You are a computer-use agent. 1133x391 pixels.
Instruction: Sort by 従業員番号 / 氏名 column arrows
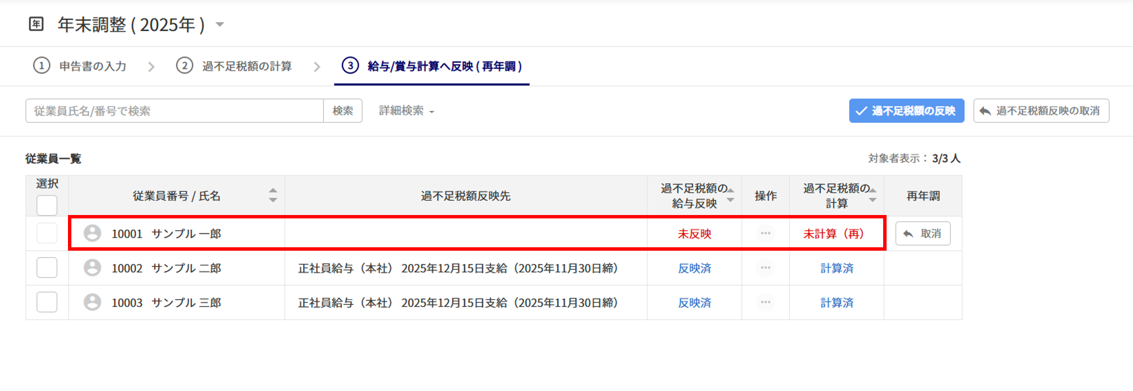pyautogui.click(x=273, y=195)
